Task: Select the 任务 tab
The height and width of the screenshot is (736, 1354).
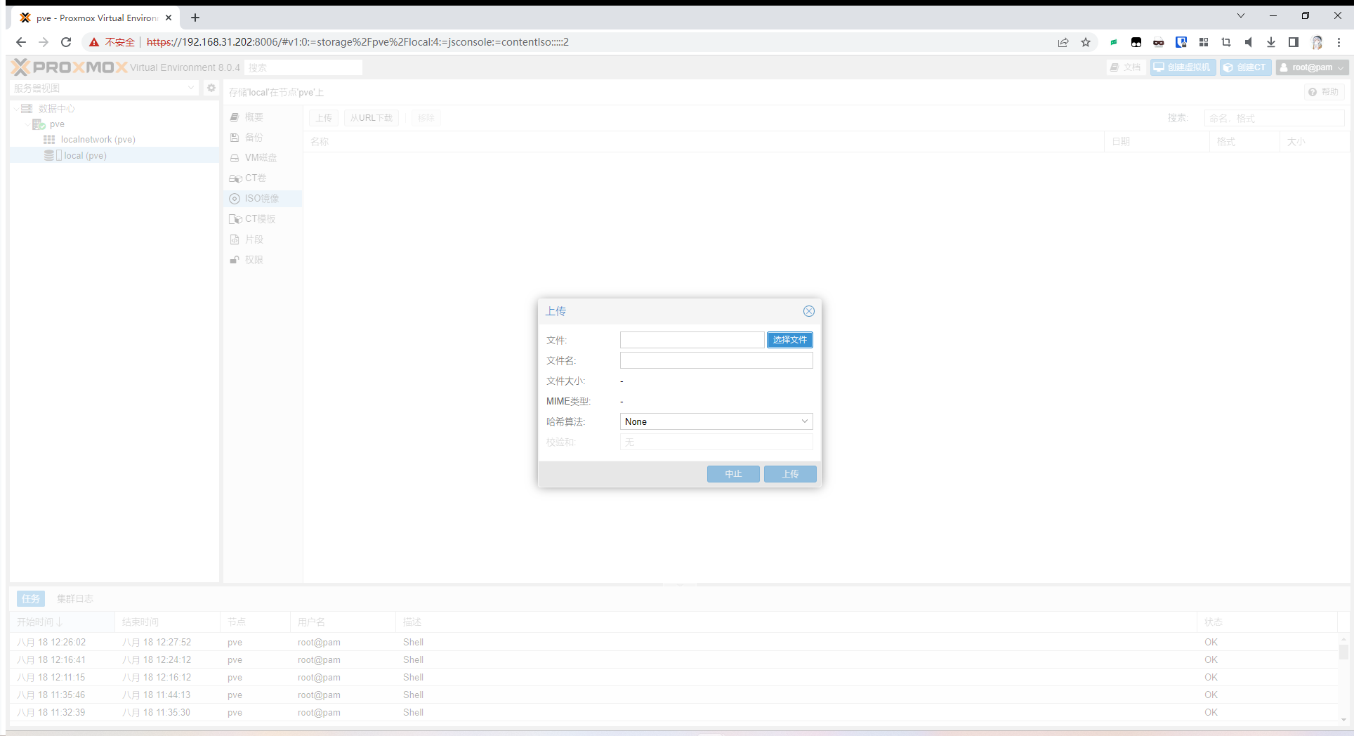Action: coord(30,598)
